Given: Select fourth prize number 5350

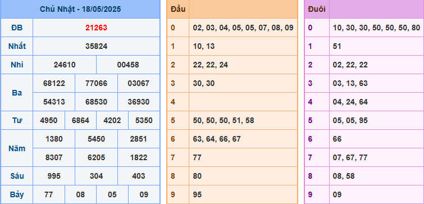Looking at the screenshot, I should click(144, 120).
